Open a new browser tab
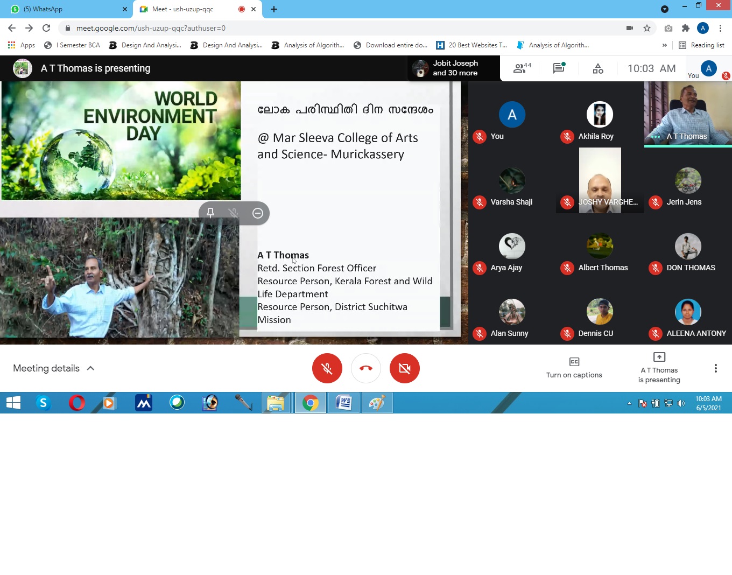 click(x=274, y=9)
